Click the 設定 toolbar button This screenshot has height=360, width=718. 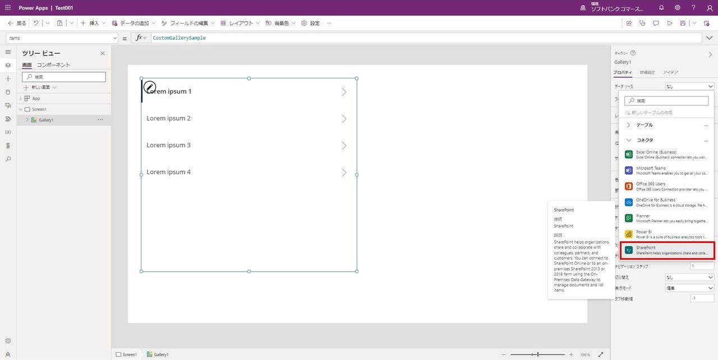[311, 23]
